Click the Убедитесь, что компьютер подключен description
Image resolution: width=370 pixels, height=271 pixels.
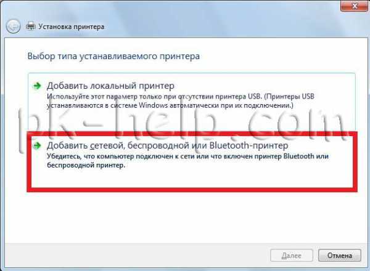coord(187,161)
